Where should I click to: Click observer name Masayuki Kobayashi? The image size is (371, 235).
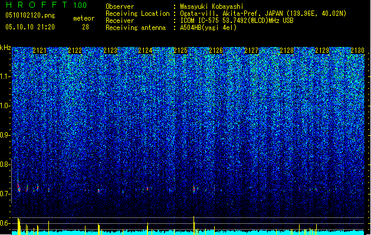pyautogui.click(x=212, y=6)
